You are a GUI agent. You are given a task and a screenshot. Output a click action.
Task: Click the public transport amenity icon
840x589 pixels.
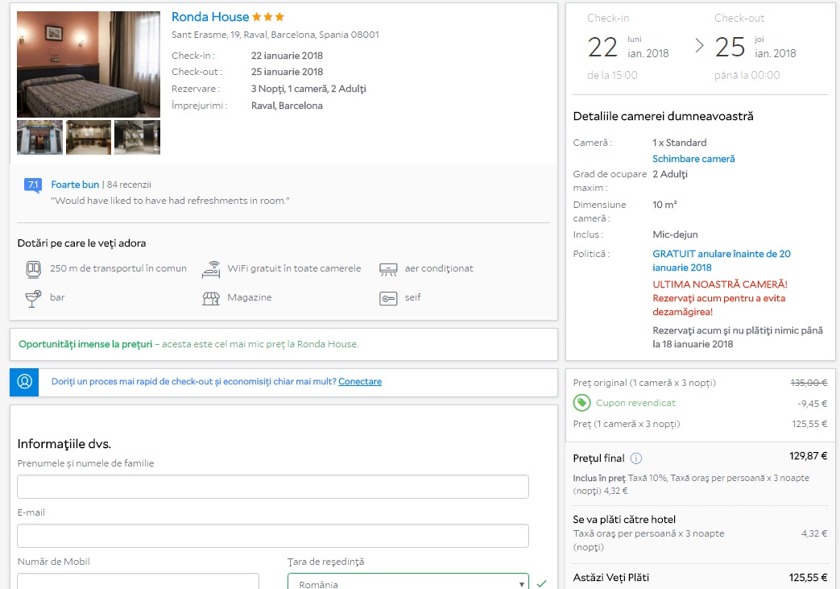point(34,268)
